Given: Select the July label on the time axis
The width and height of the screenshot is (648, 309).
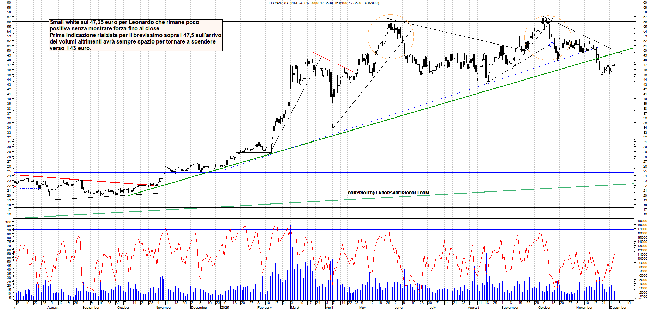Looking at the screenshot, I should click(433, 307).
